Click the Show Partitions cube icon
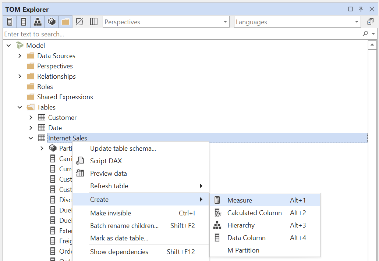This screenshot has width=379, height=261. 52,22
